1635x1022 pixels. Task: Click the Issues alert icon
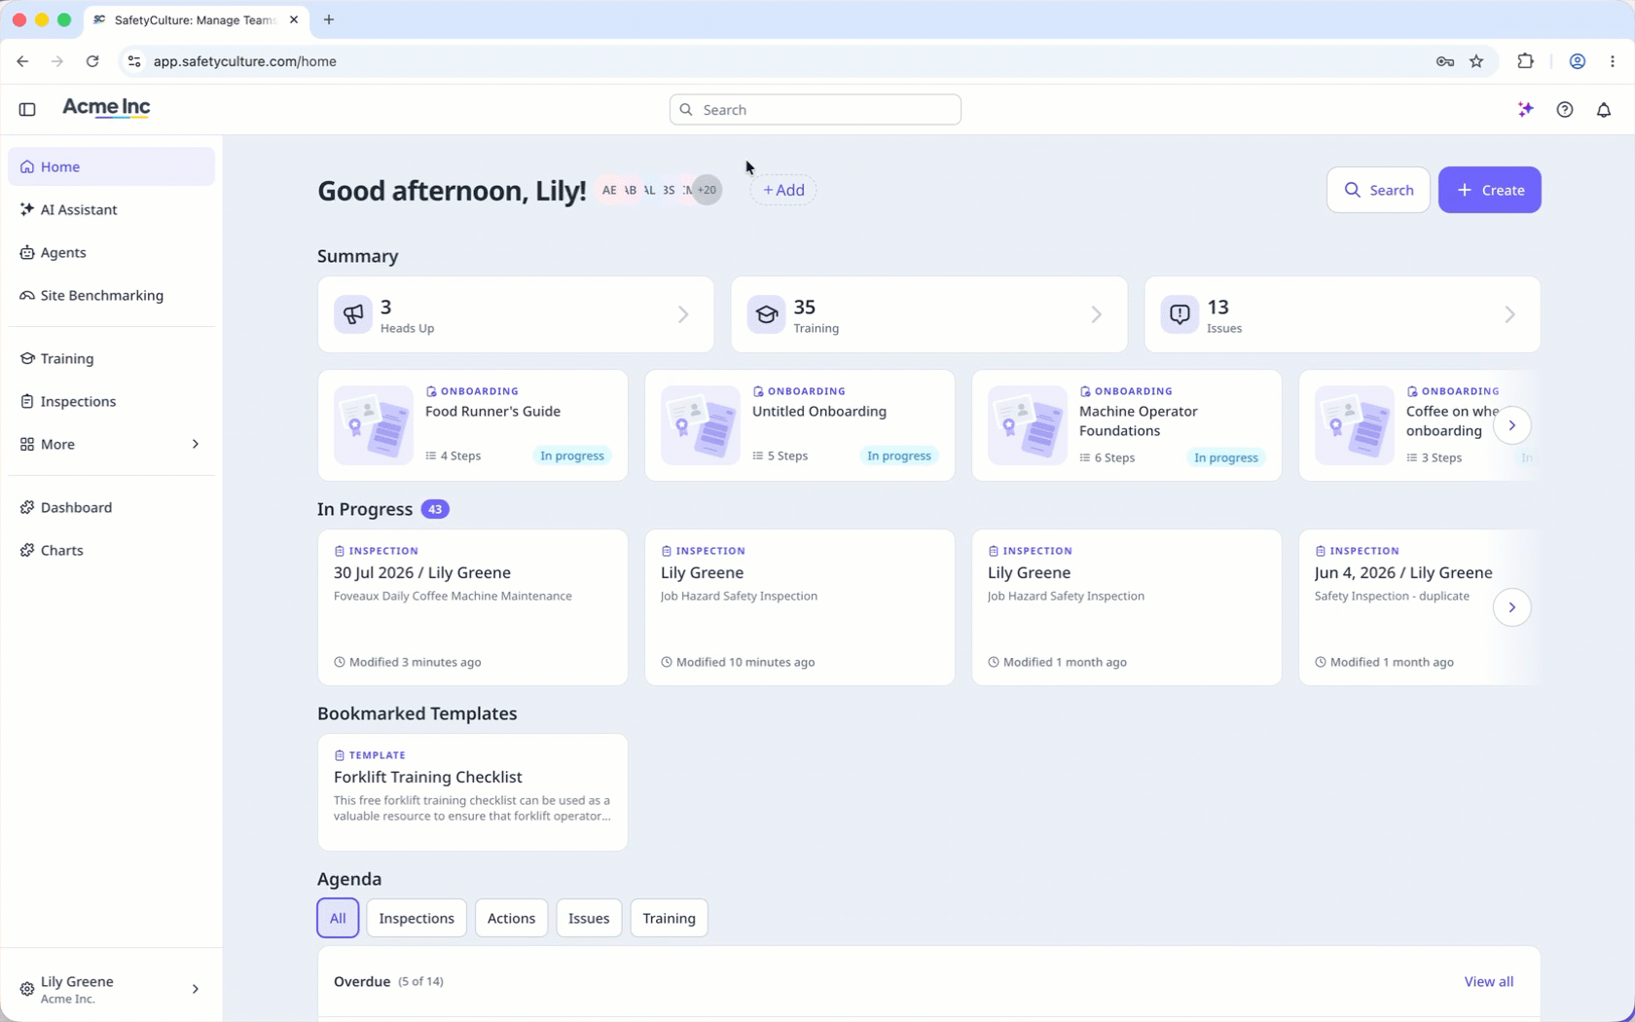(x=1180, y=314)
